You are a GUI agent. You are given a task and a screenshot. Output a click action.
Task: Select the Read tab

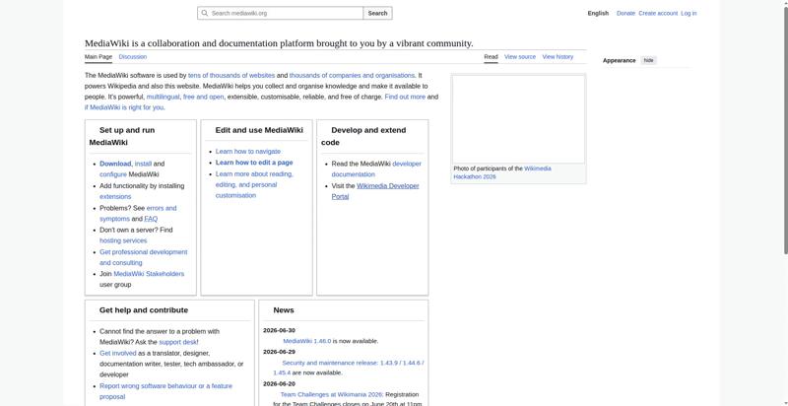coord(491,57)
